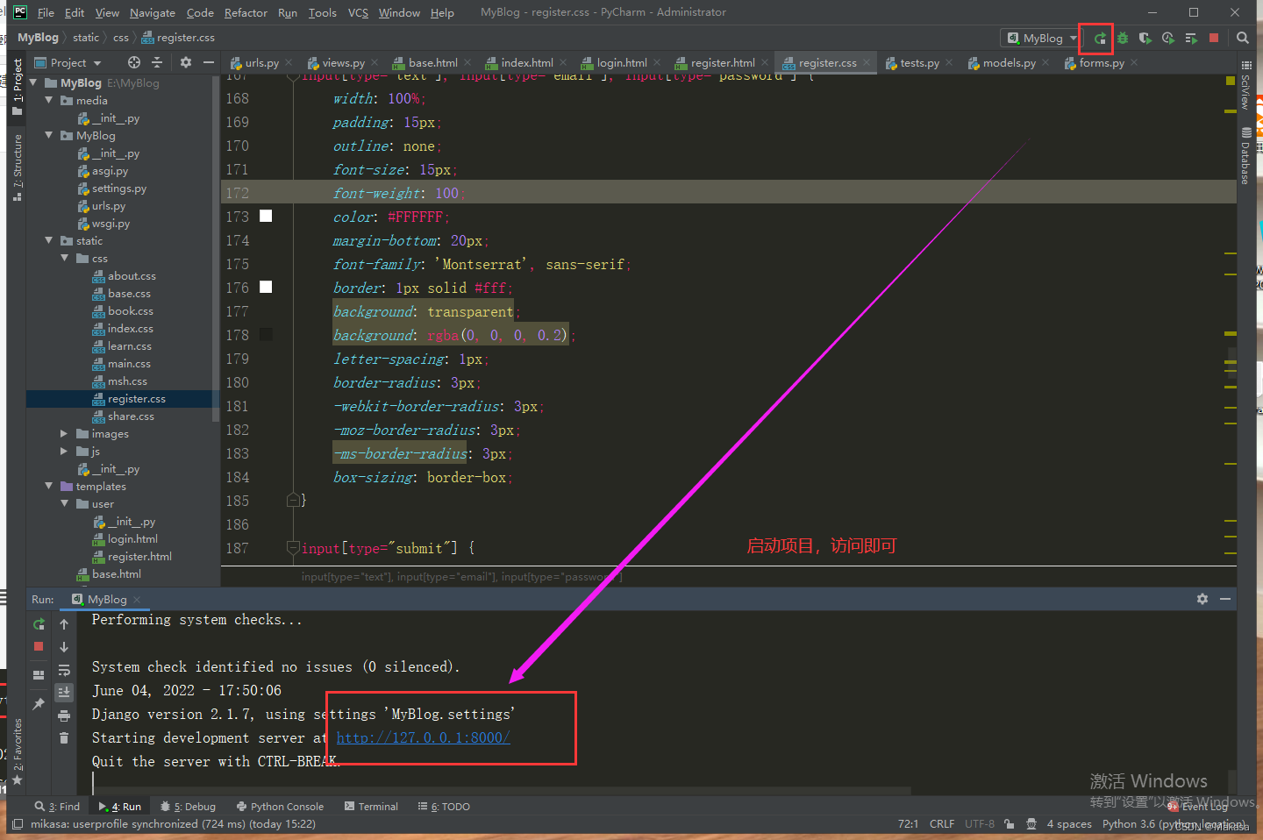Collapse the MyBlog root folder
The width and height of the screenshot is (1263, 840).
point(33,82)
